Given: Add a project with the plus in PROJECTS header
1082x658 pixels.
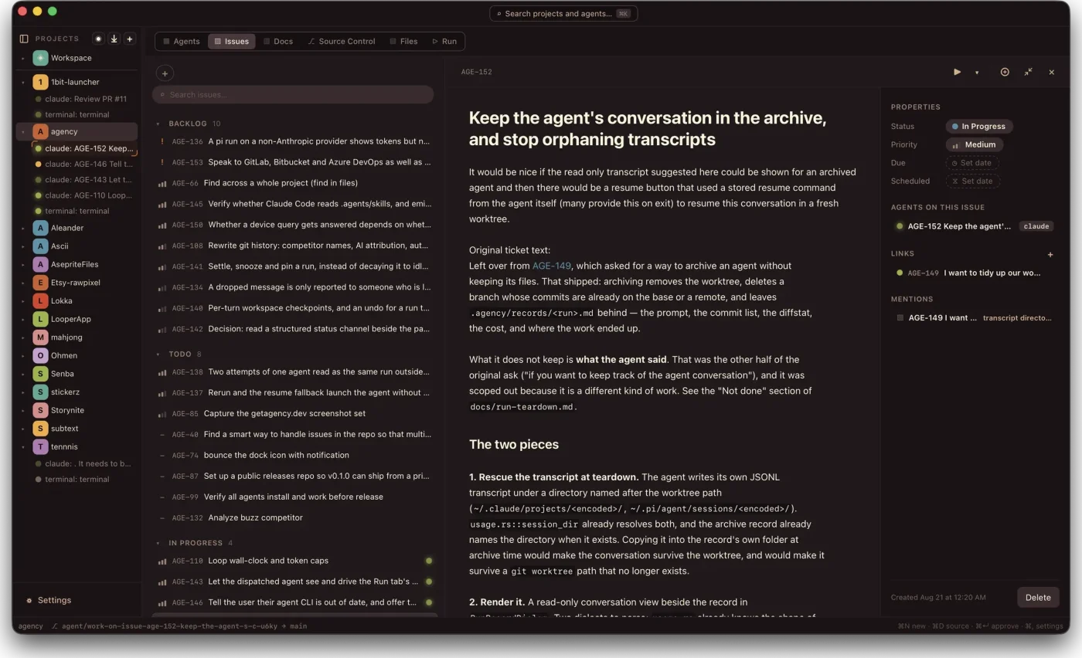Looking at the screenshot, I should 130,39.
